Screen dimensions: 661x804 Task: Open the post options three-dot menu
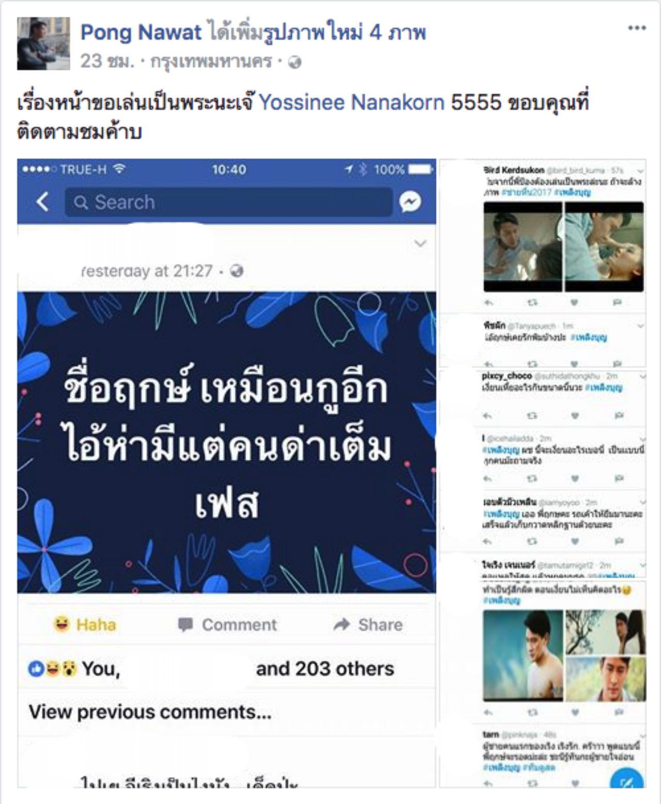point(637,28)
